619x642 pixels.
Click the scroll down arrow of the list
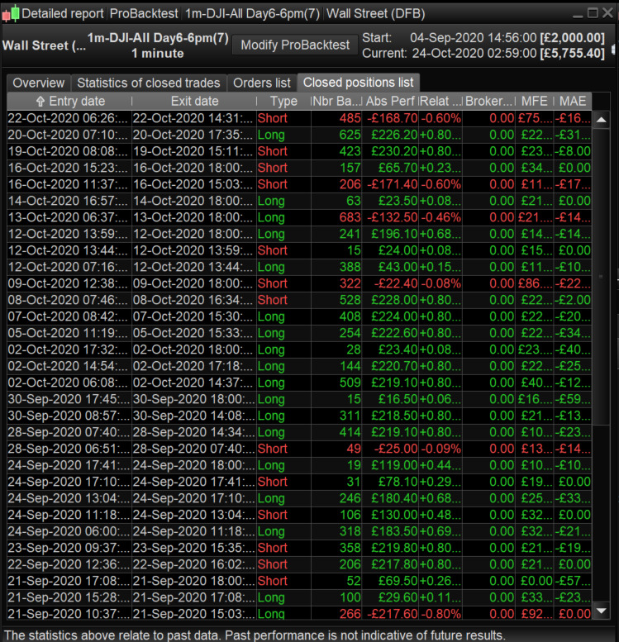click(601, 611)
